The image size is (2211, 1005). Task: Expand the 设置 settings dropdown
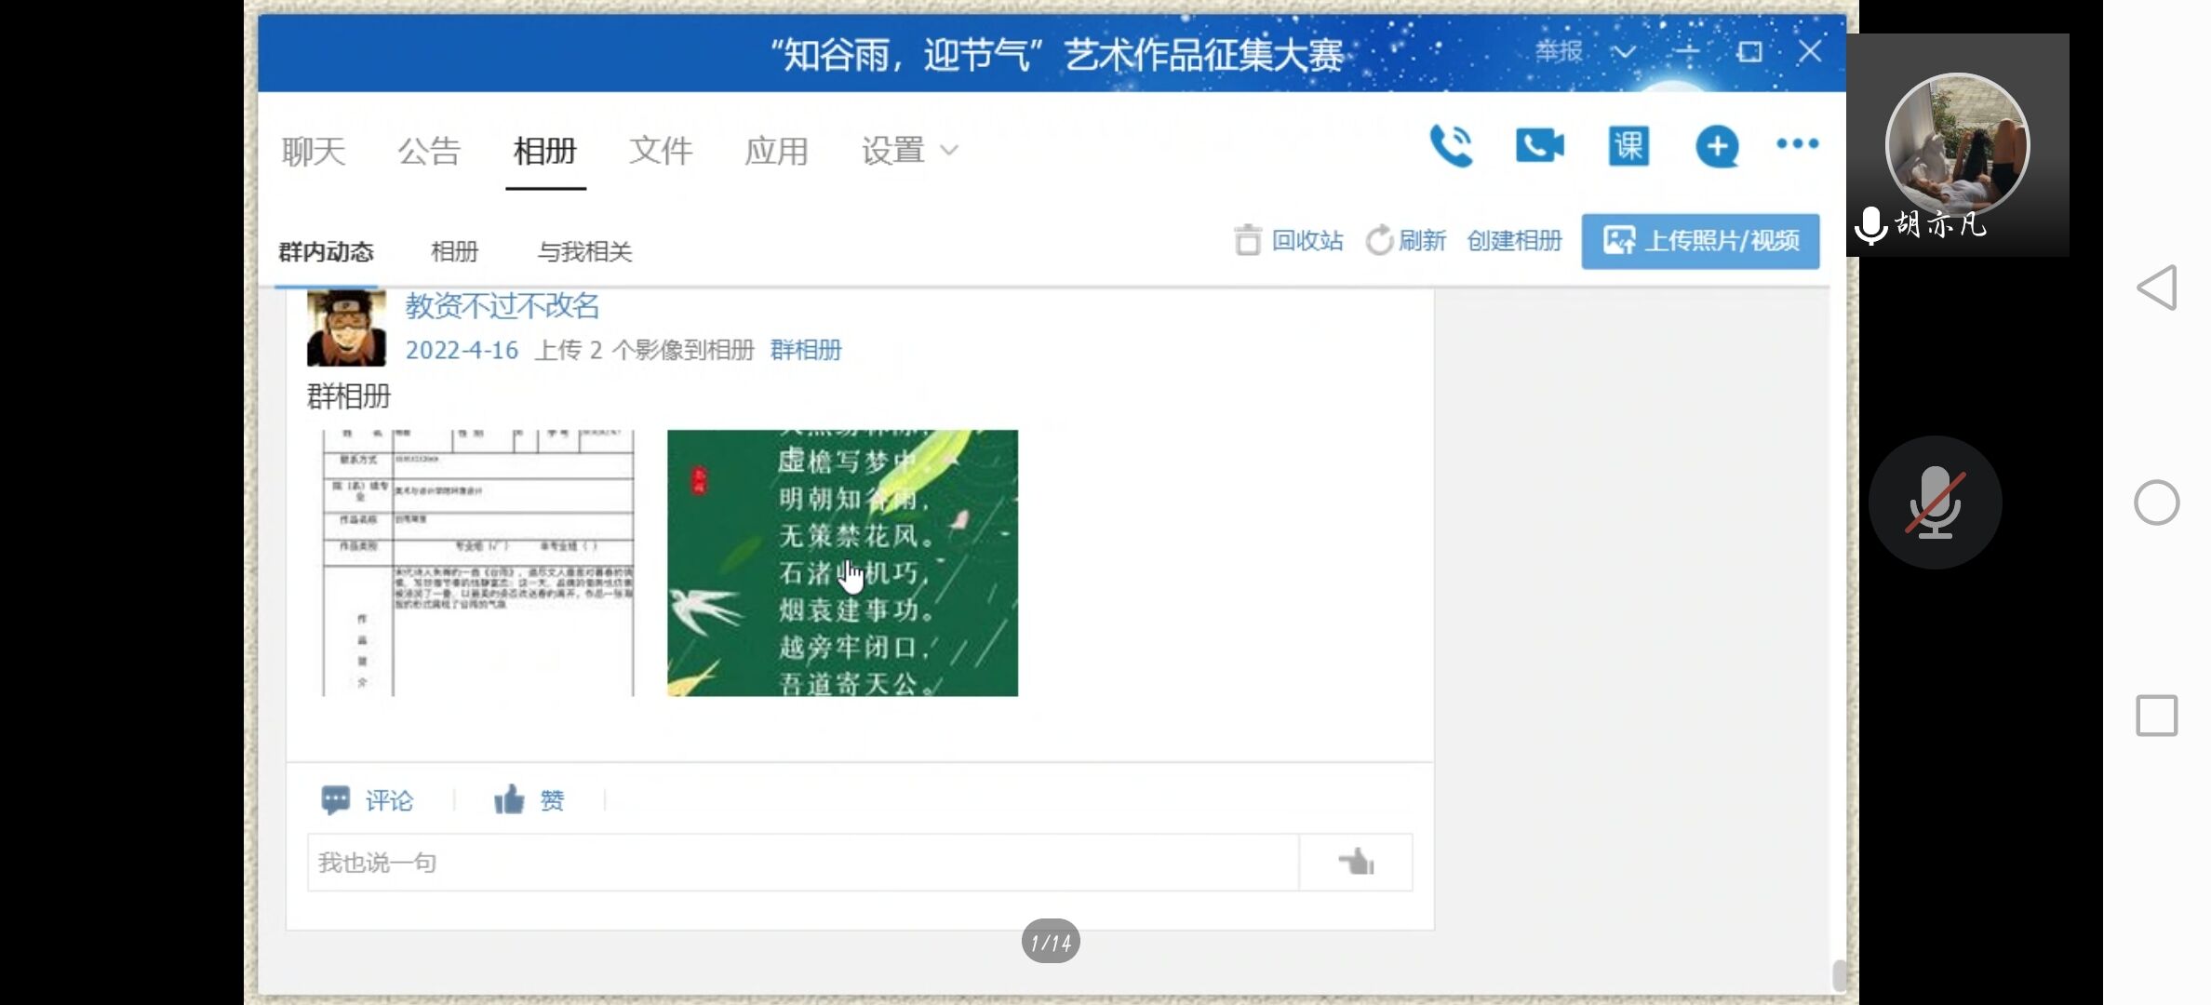point(909,151)
